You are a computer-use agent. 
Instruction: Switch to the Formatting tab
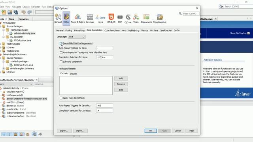[79, 30]
